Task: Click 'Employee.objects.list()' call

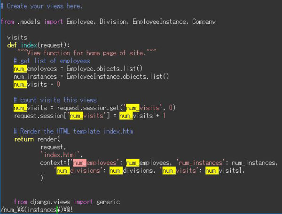Action: 104,69
